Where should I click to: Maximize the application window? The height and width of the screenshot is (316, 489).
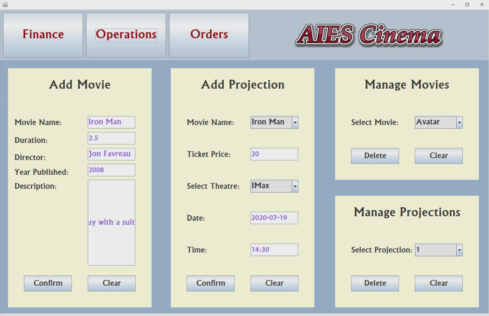(x=467, y=5)
